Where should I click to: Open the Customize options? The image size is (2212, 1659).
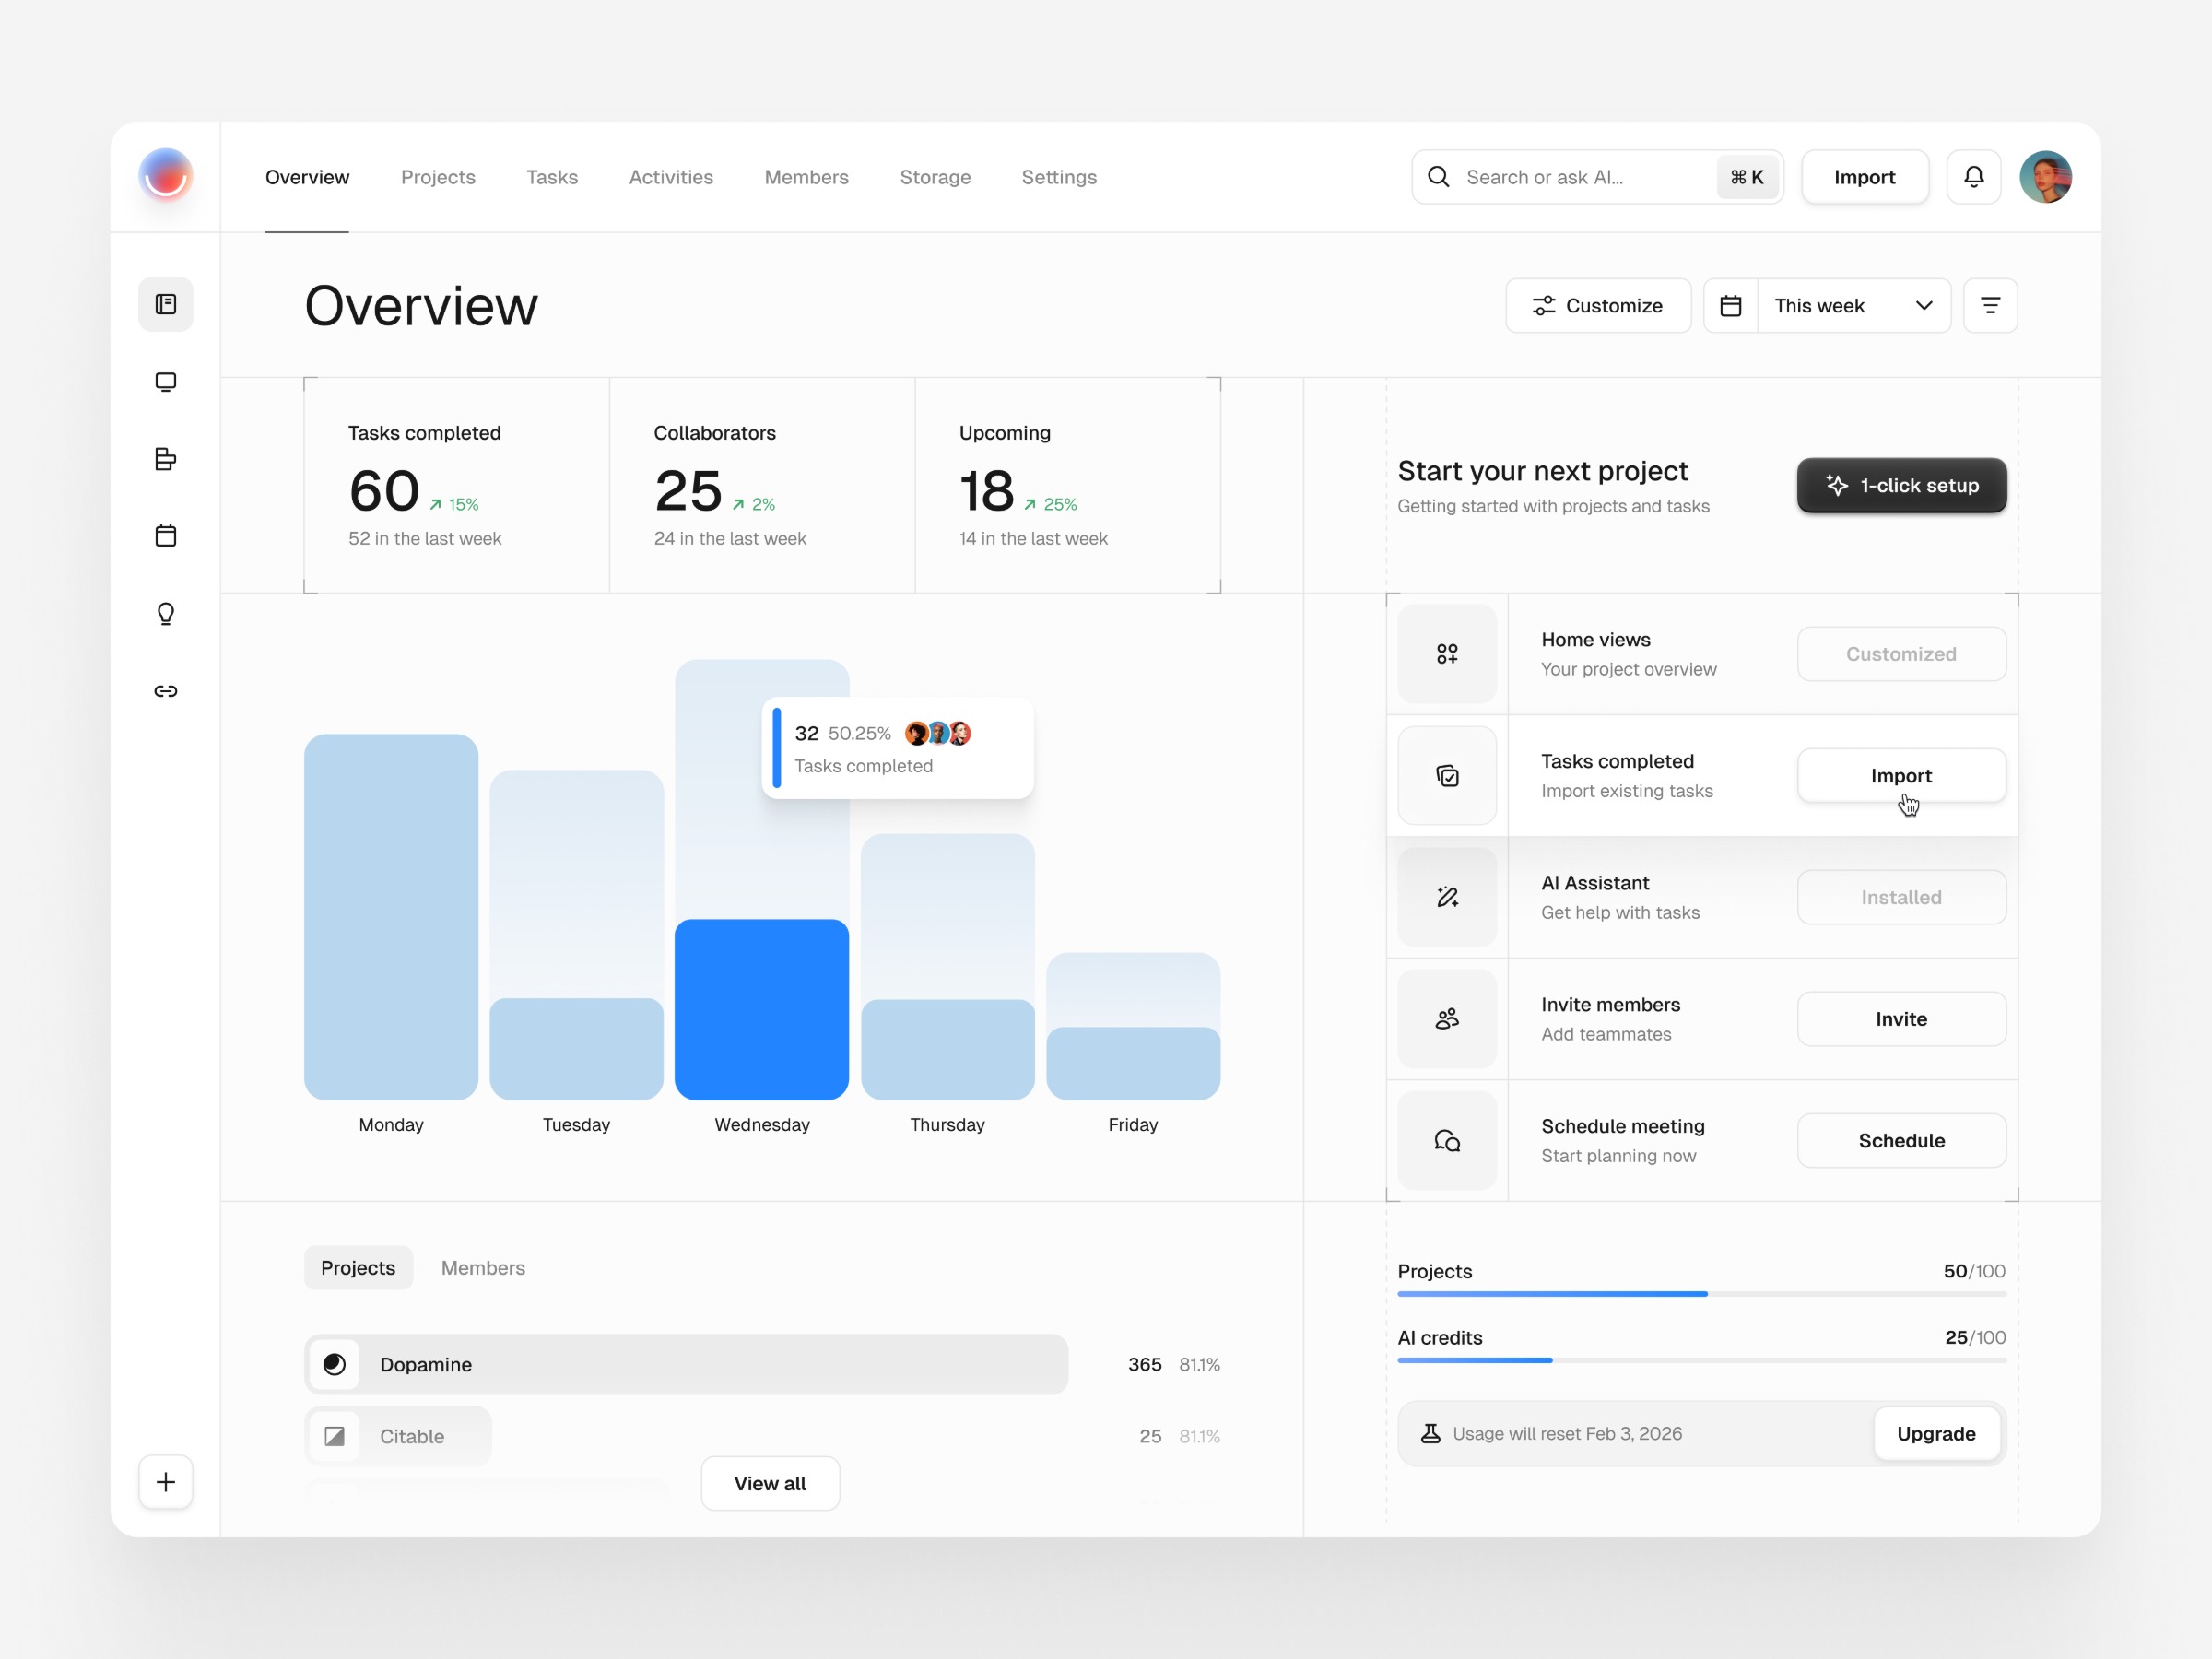1598,306
